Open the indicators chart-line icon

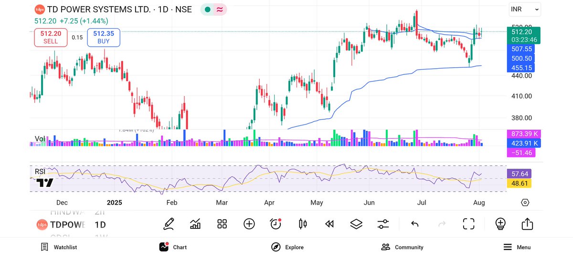coord(195,224)
